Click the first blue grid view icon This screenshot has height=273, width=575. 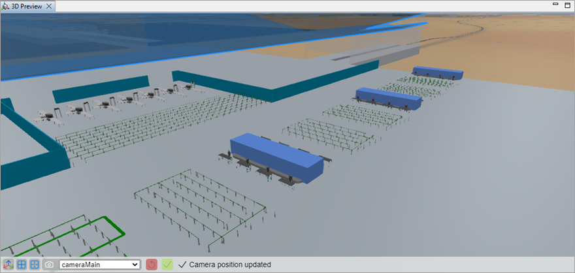(22, 265)
